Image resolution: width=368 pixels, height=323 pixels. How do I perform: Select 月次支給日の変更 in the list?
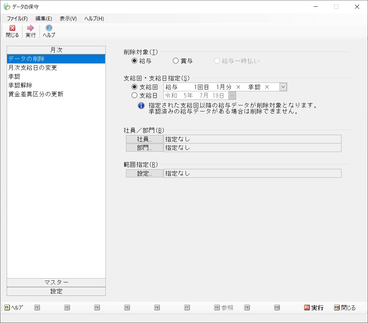pos(33,68)
